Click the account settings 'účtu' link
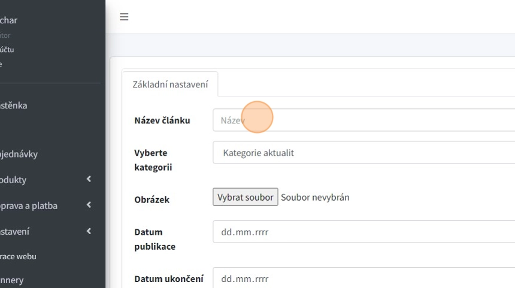The image size is (515, 288). [7, 50]
